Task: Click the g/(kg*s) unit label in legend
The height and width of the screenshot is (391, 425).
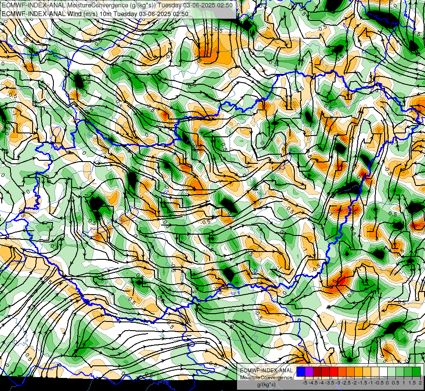Action: coord(267,384)
